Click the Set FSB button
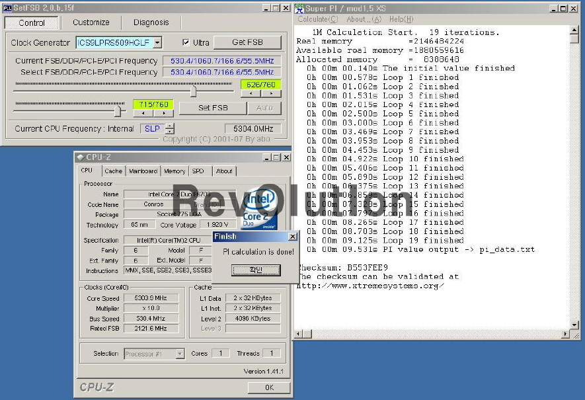Image resolution: width=585 pixels, height=400 pixels. point(213,108)
